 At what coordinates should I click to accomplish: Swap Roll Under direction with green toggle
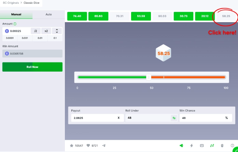pyautogui.click(x=174, y=118)
